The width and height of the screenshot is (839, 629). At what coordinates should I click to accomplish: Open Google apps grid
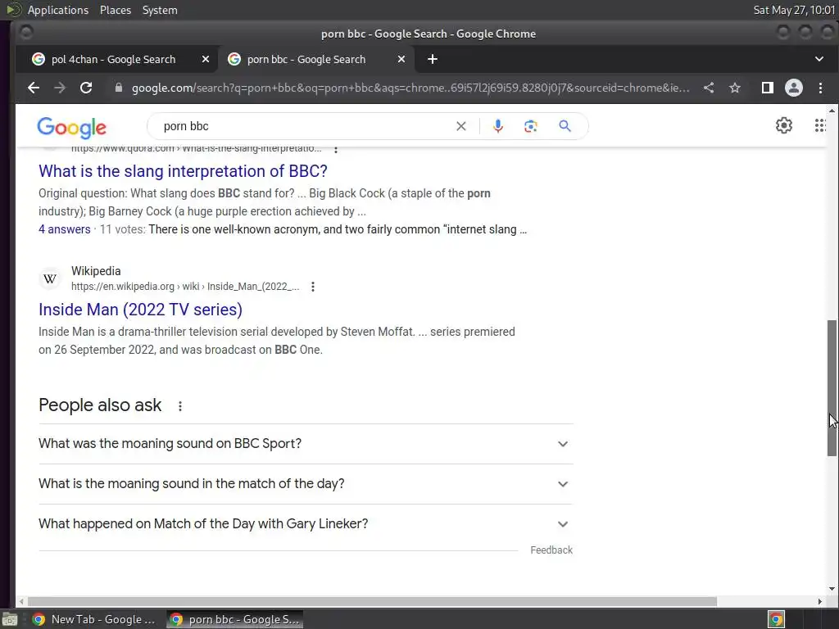pyautogui.click(x=819, y=125)
